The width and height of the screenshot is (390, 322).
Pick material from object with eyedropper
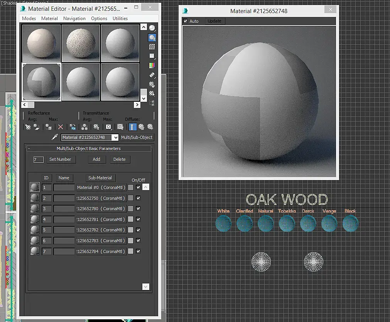pos(55,137)
